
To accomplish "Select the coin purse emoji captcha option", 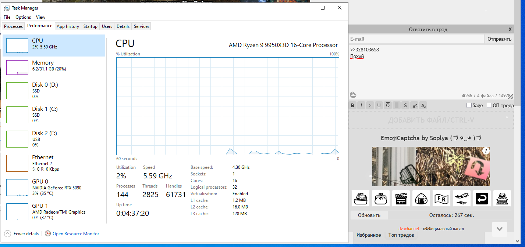I will point(381,198).
